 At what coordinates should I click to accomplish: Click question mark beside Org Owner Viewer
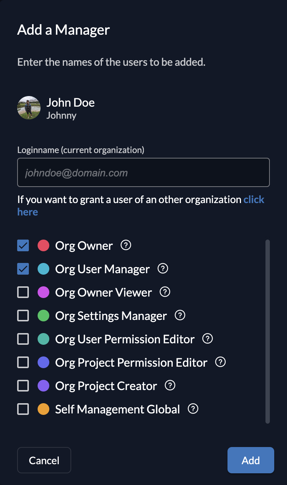165,292
